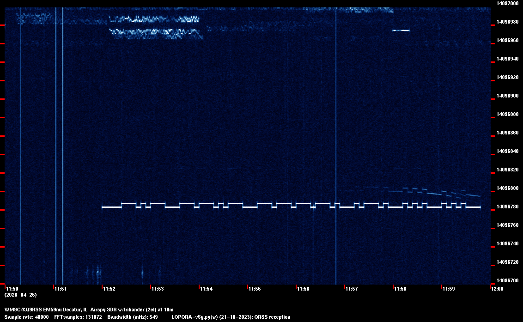This screenshot has width=523, height=322.
Task: Click the LOPORA-v5g.py QRSS reception text
Action: (x=231, y=317)
